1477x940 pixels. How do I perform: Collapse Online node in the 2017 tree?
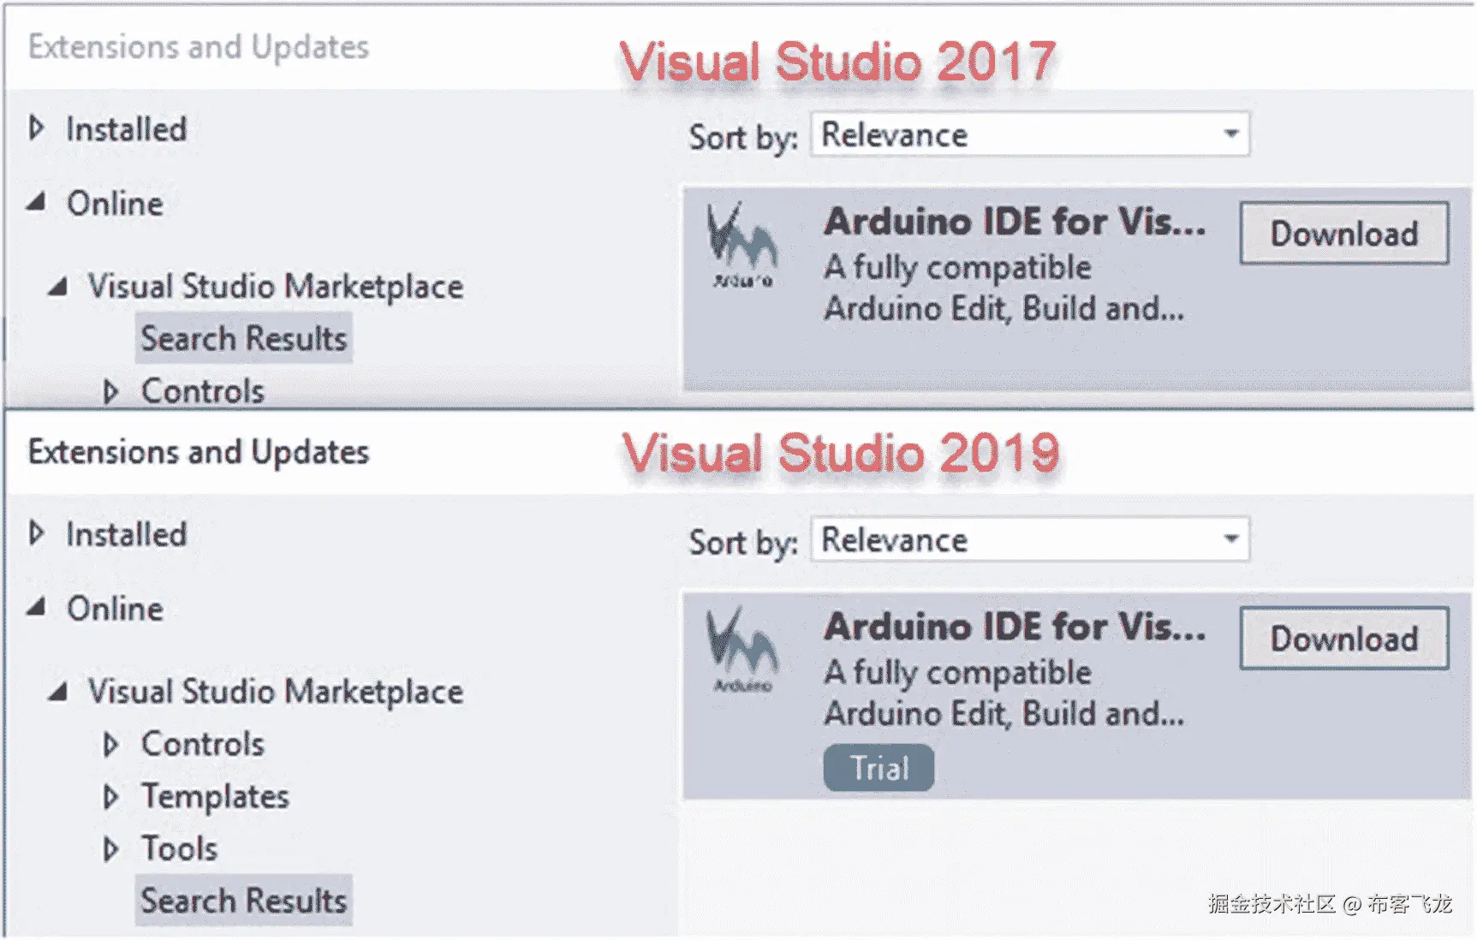(x=37, y=203)
